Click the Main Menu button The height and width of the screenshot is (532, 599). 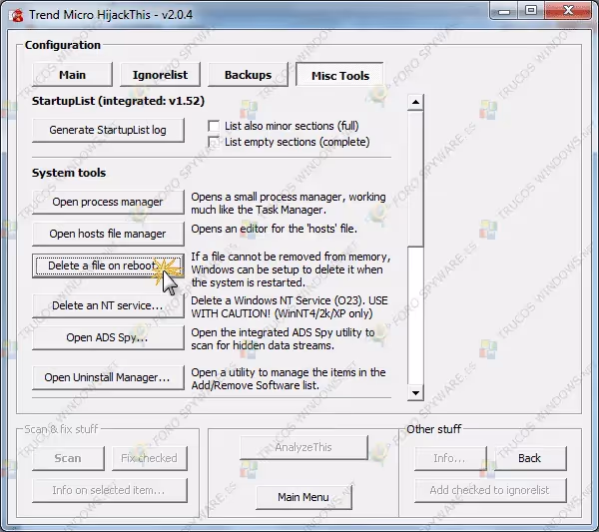pyautogui.click(x=303, y=497)
